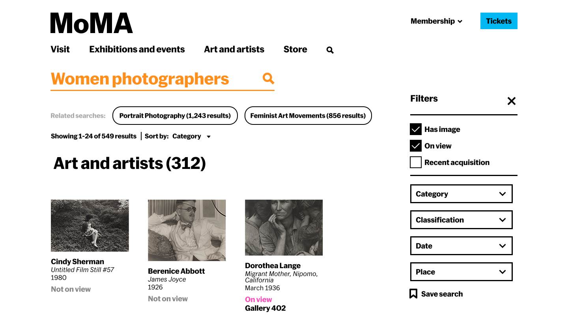568x330 pixels.
Task: Click the Migrant Mother photograph thumbnail
Action: (284, 228)
